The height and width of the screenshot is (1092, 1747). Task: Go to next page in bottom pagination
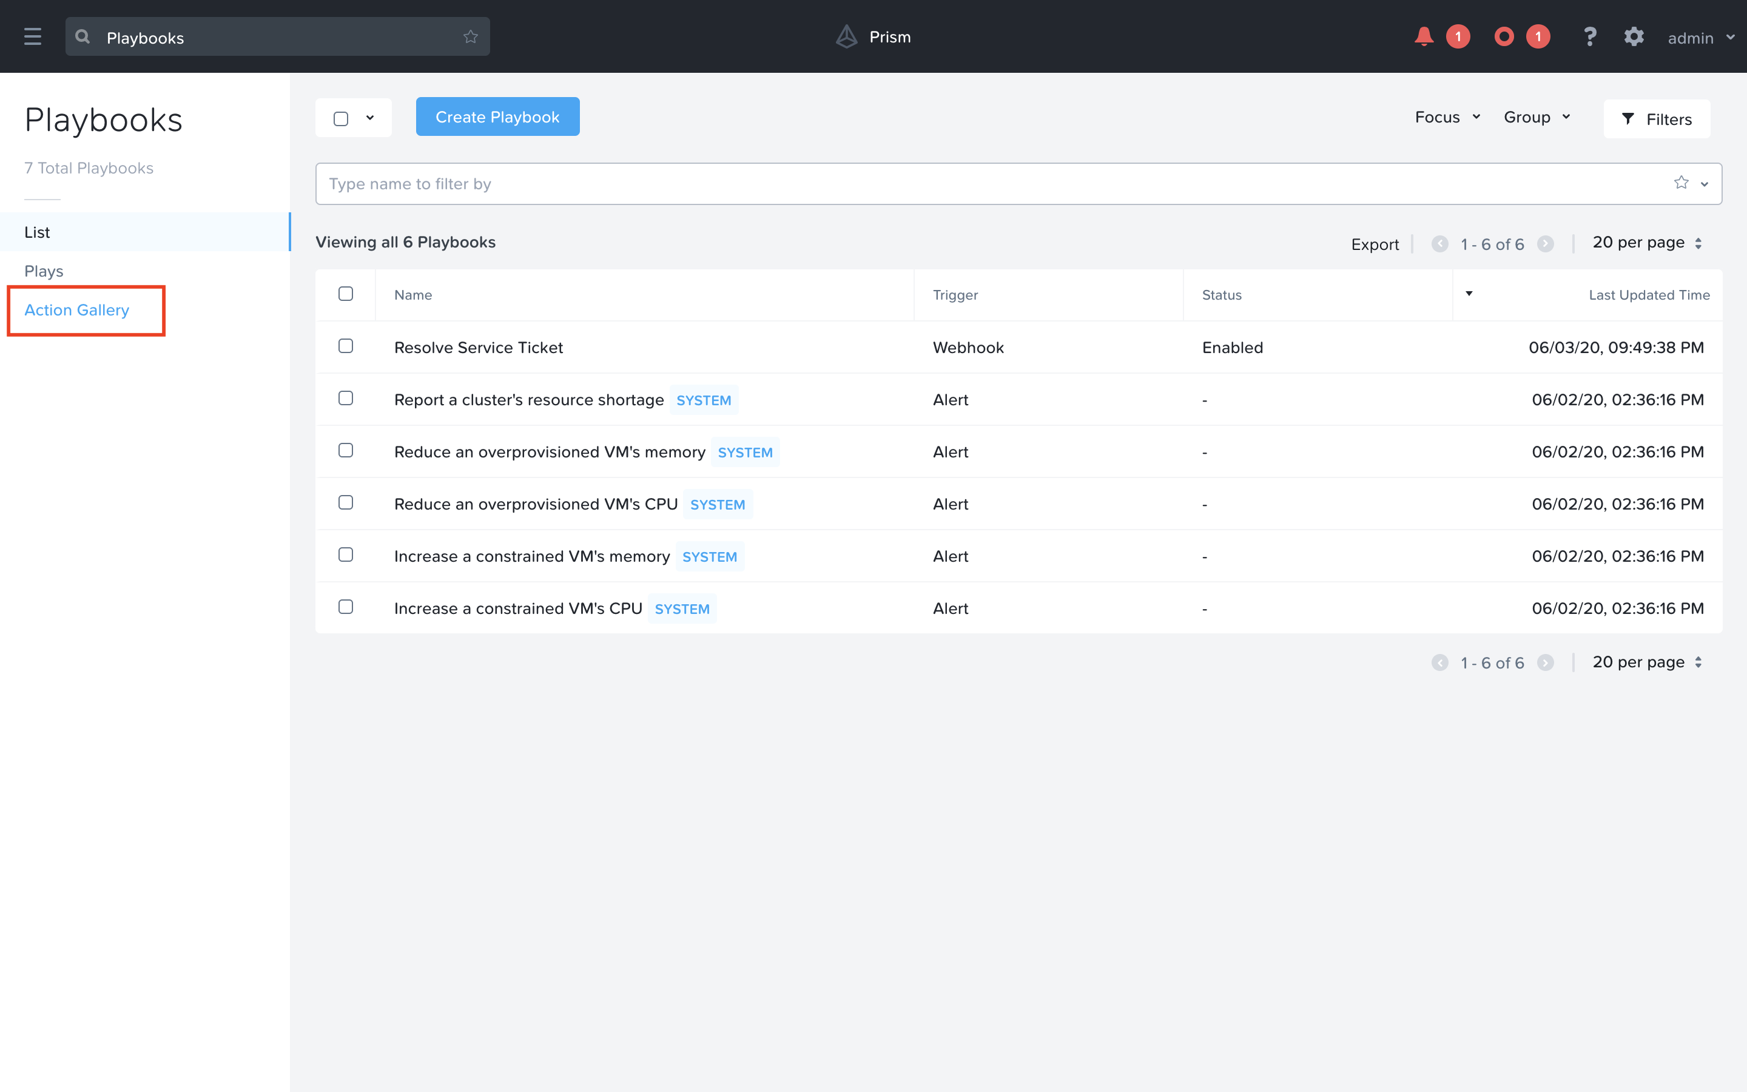(x=1546, y=663)
